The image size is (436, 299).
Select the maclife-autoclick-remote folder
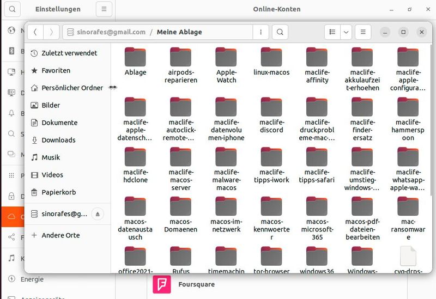pos(181,119)
